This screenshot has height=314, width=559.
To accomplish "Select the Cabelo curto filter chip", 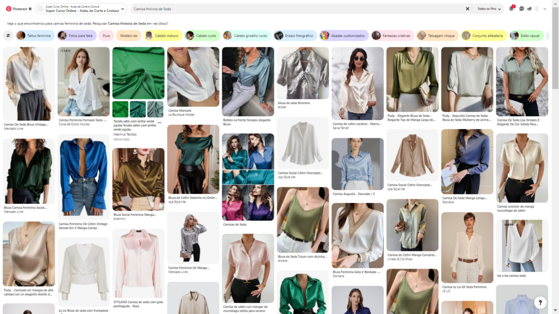I will pyautogui.click(x=202, y=35).
